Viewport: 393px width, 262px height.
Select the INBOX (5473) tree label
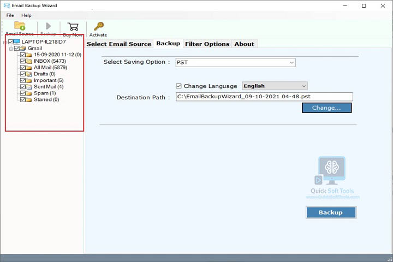click(x=50, y=61)
